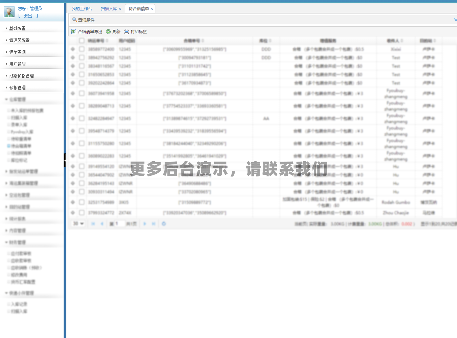Open 待合箱清单 in the sidebar tree
Screen dimensions: 457x338
click(21, 146)
